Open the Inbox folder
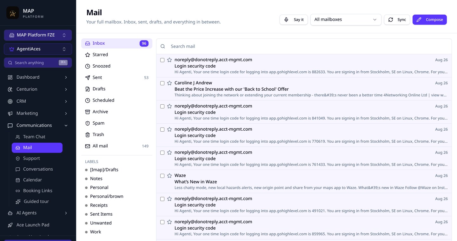 point(117,43)
